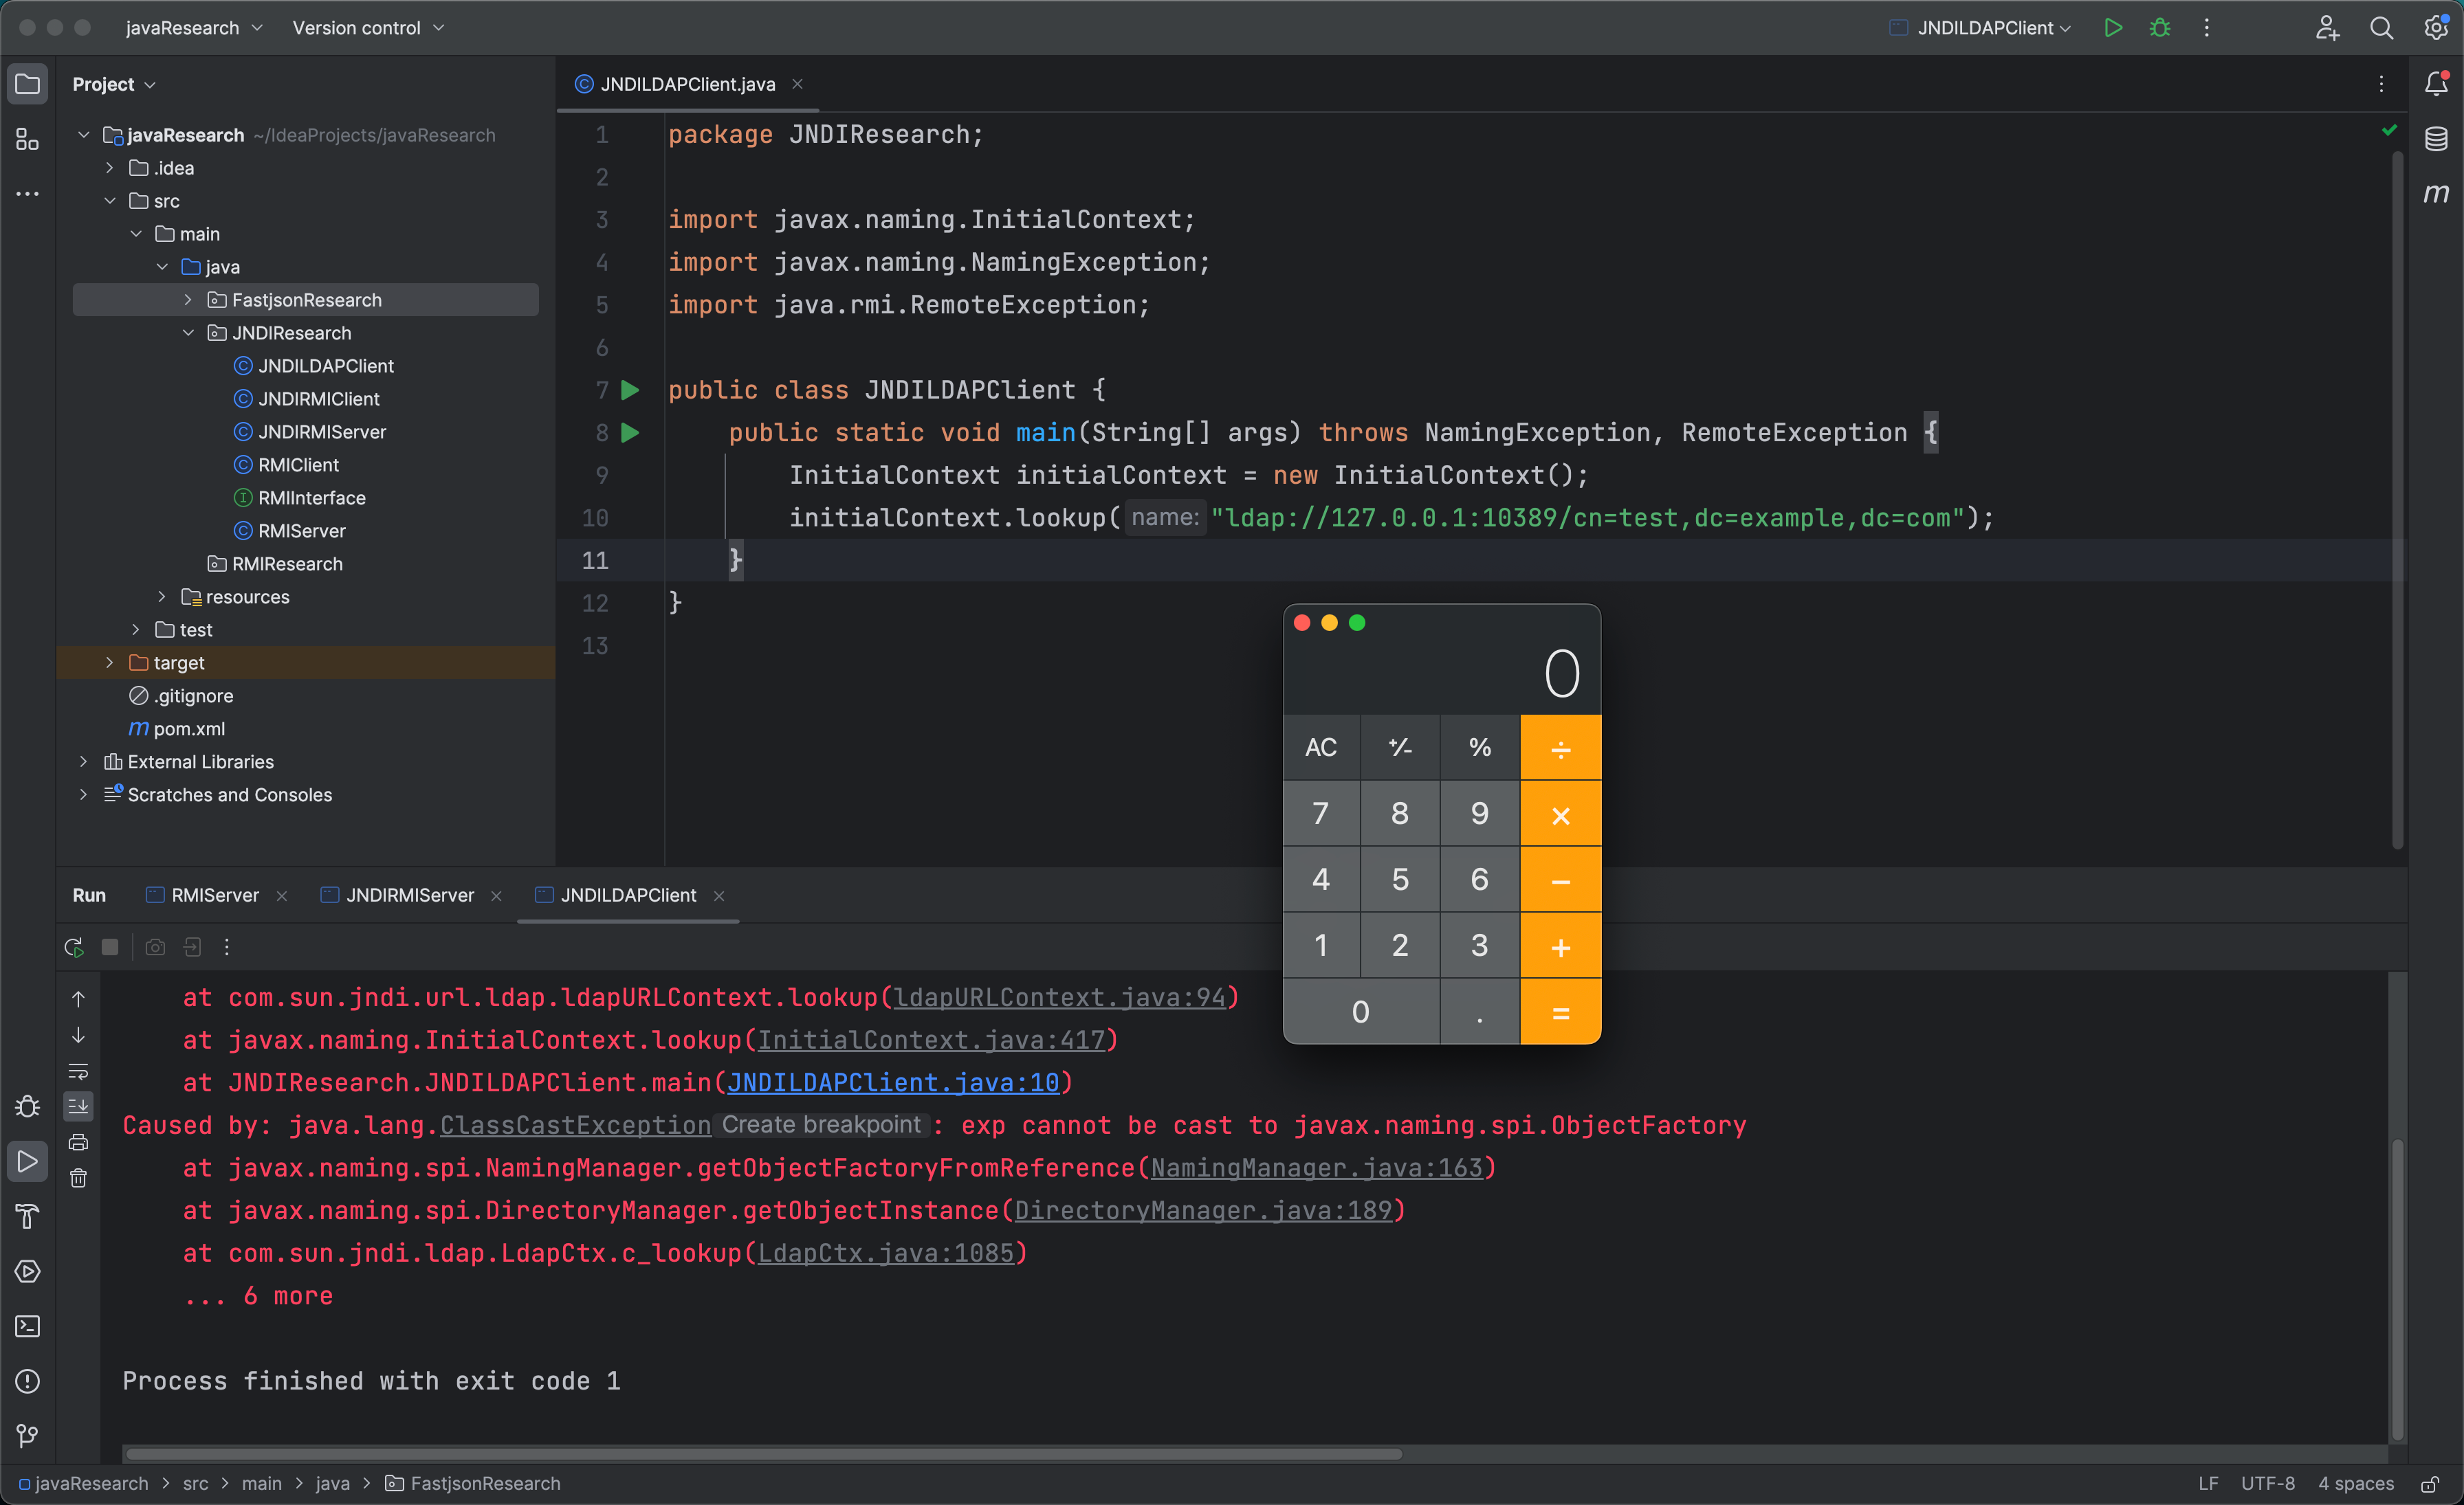Print the console output
The image size is (2464, 1505).
pos(78,1142)
